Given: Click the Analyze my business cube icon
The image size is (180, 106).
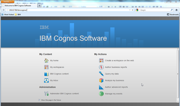Looking at the screenshot, I should click(101, 81).
